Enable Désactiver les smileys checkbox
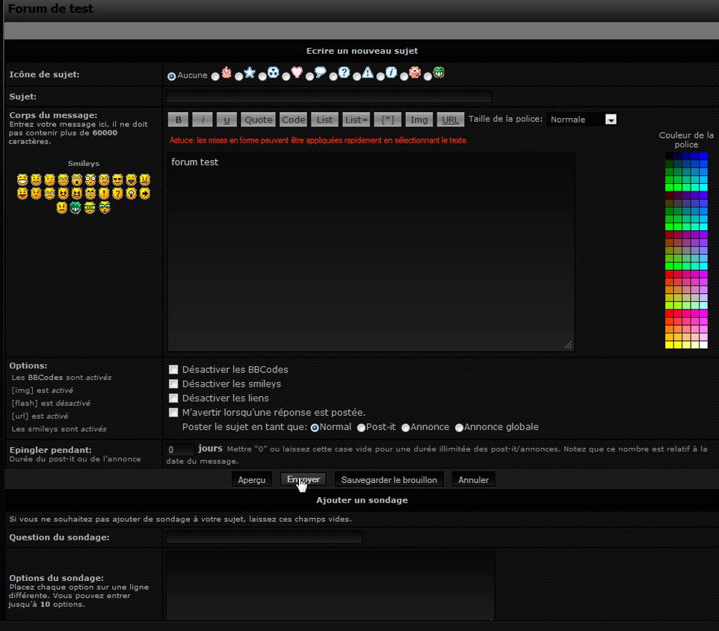The height and width of the screenshot is (631, 719). [x=173, y=384]
